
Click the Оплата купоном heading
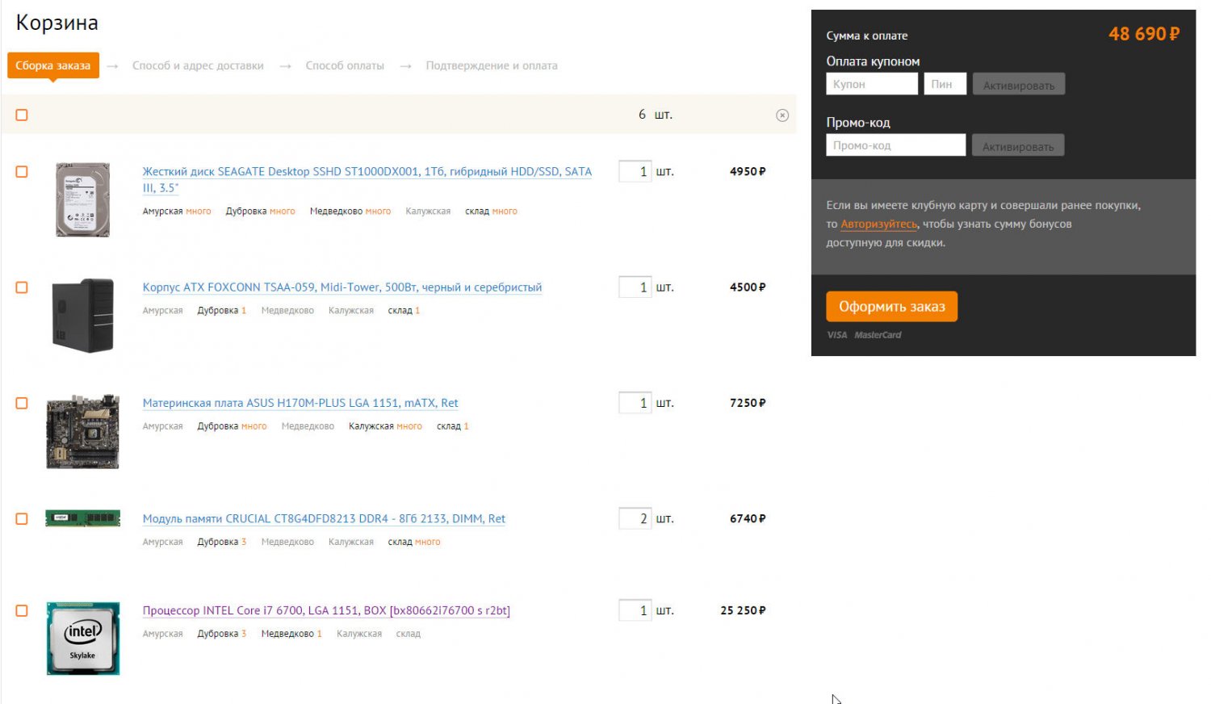pos(873,61)
